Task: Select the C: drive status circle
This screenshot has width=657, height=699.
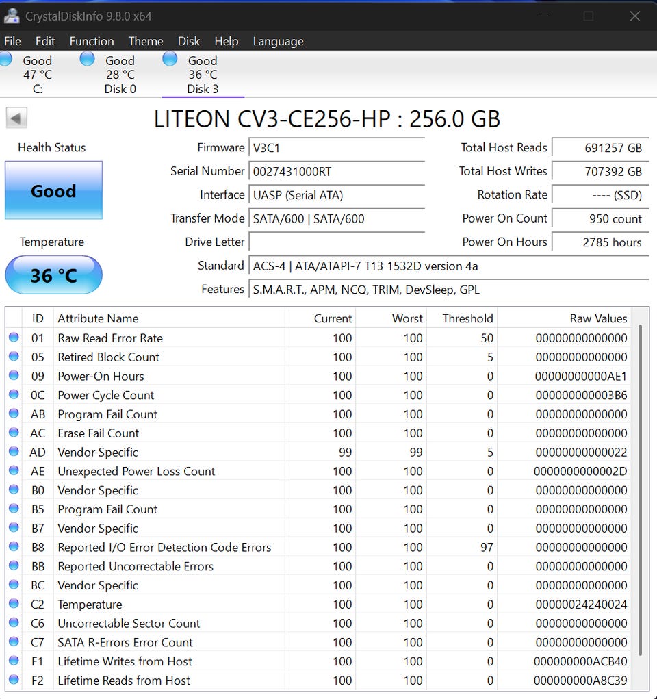Action: [5, 60]
